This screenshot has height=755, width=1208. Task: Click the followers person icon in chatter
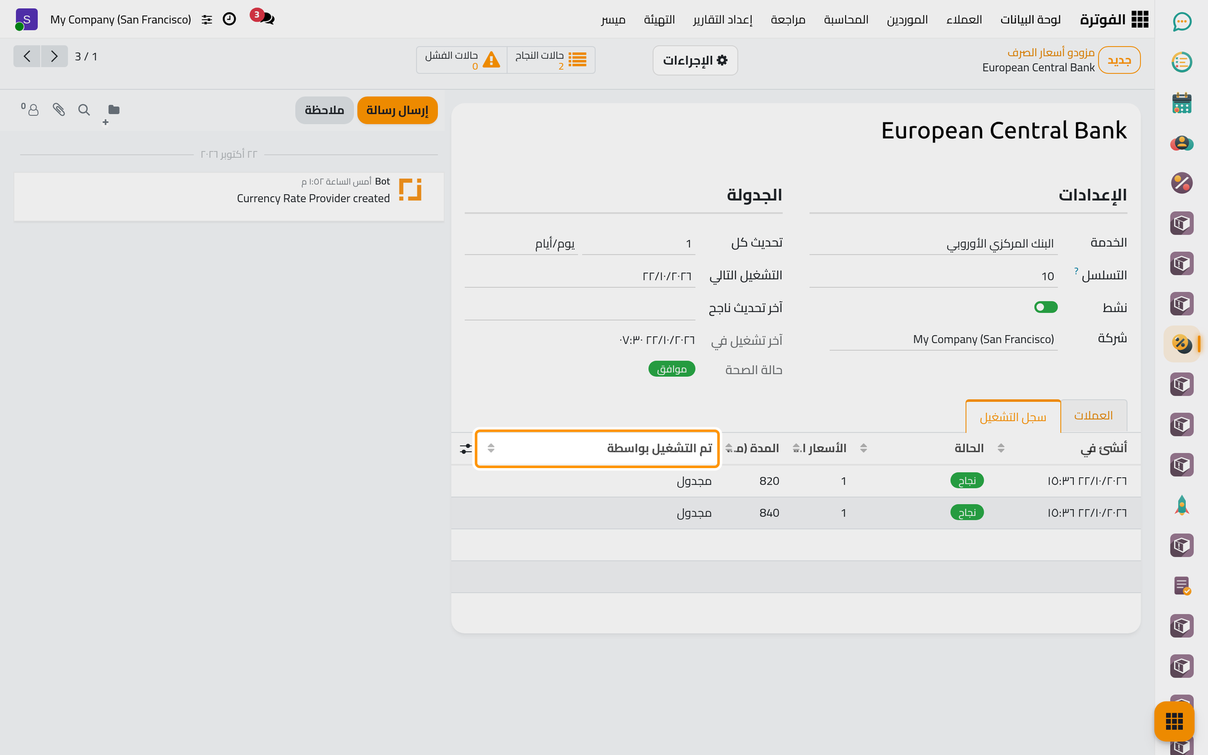click(30, 109)
